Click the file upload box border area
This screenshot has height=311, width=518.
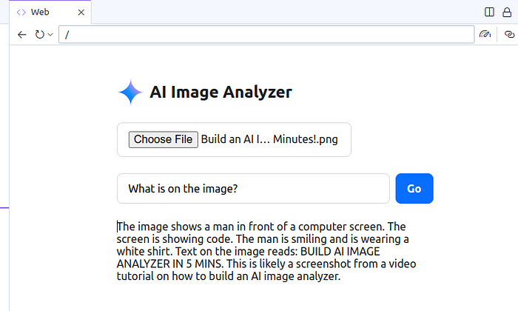tap(234, 139)
